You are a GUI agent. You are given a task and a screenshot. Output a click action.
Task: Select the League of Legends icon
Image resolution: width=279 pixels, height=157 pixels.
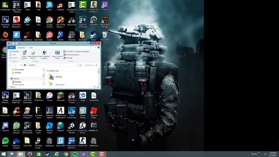tap(49, 113)
